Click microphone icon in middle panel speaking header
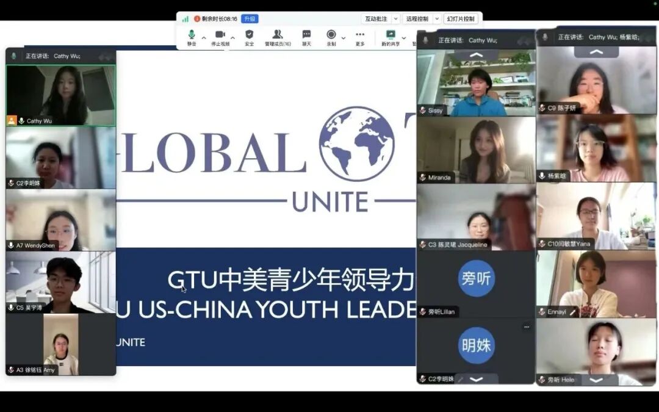Screen dimensions: 659x412 pyautogui.click(x=425, y=40)
